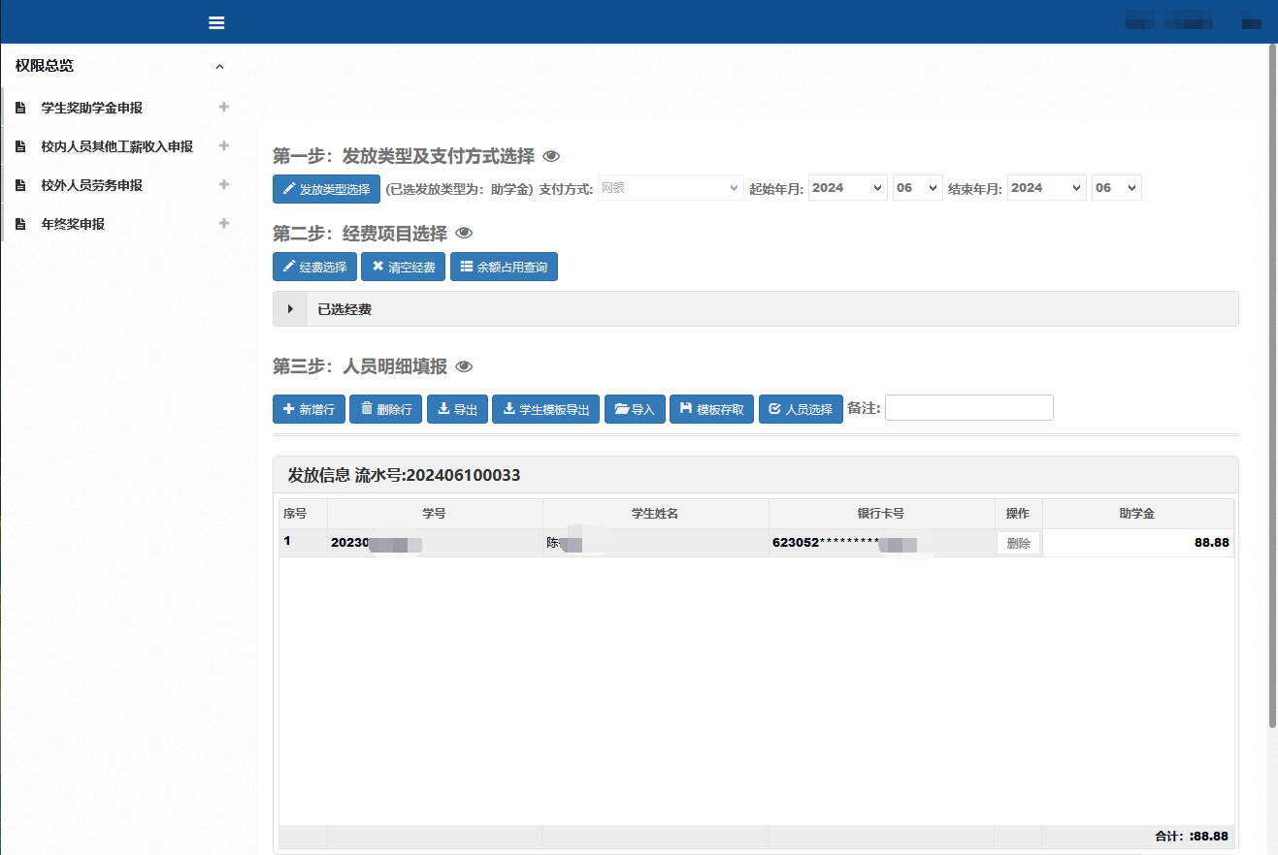This screenshot has height=855, width=1278.
Task: Expand plus icon beside 校内人员其他工薪收入申报
Action: coord(224,145)
